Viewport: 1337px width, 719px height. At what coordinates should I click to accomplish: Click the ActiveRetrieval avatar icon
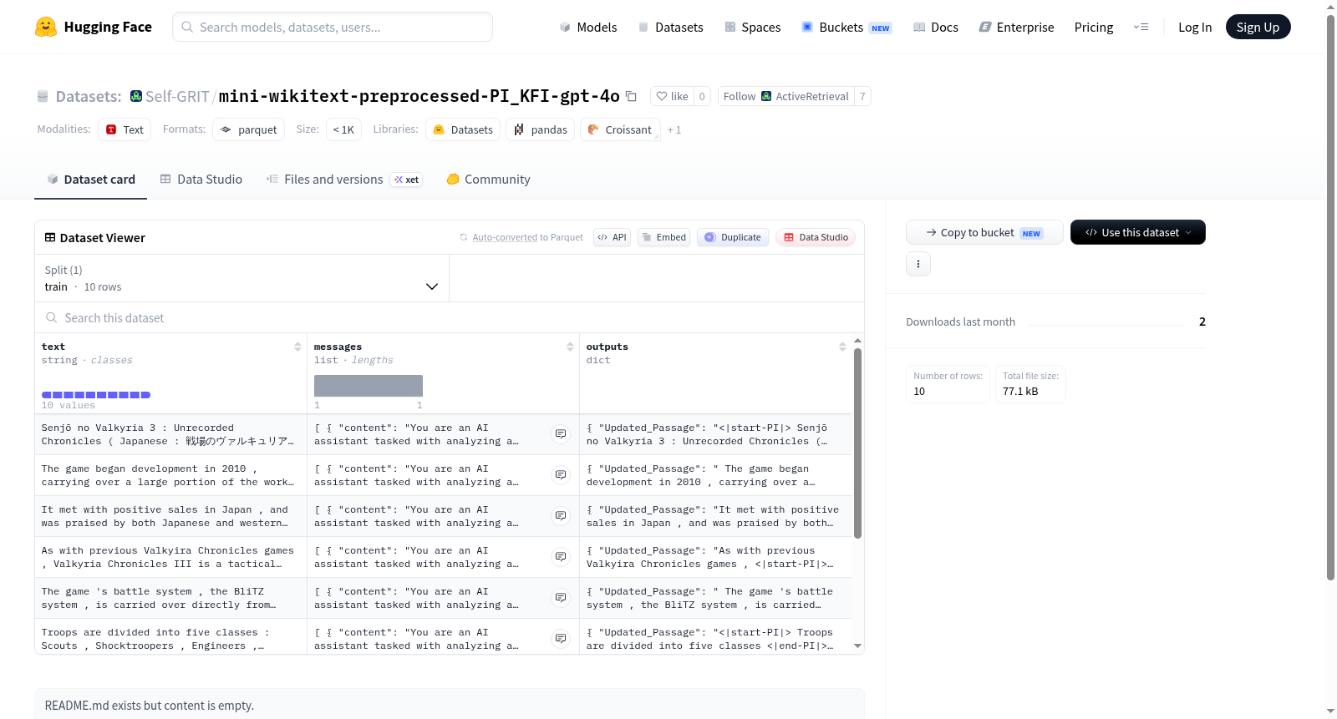pos(766,96)
